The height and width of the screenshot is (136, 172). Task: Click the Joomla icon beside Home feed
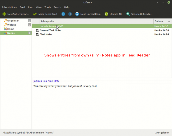5,29
